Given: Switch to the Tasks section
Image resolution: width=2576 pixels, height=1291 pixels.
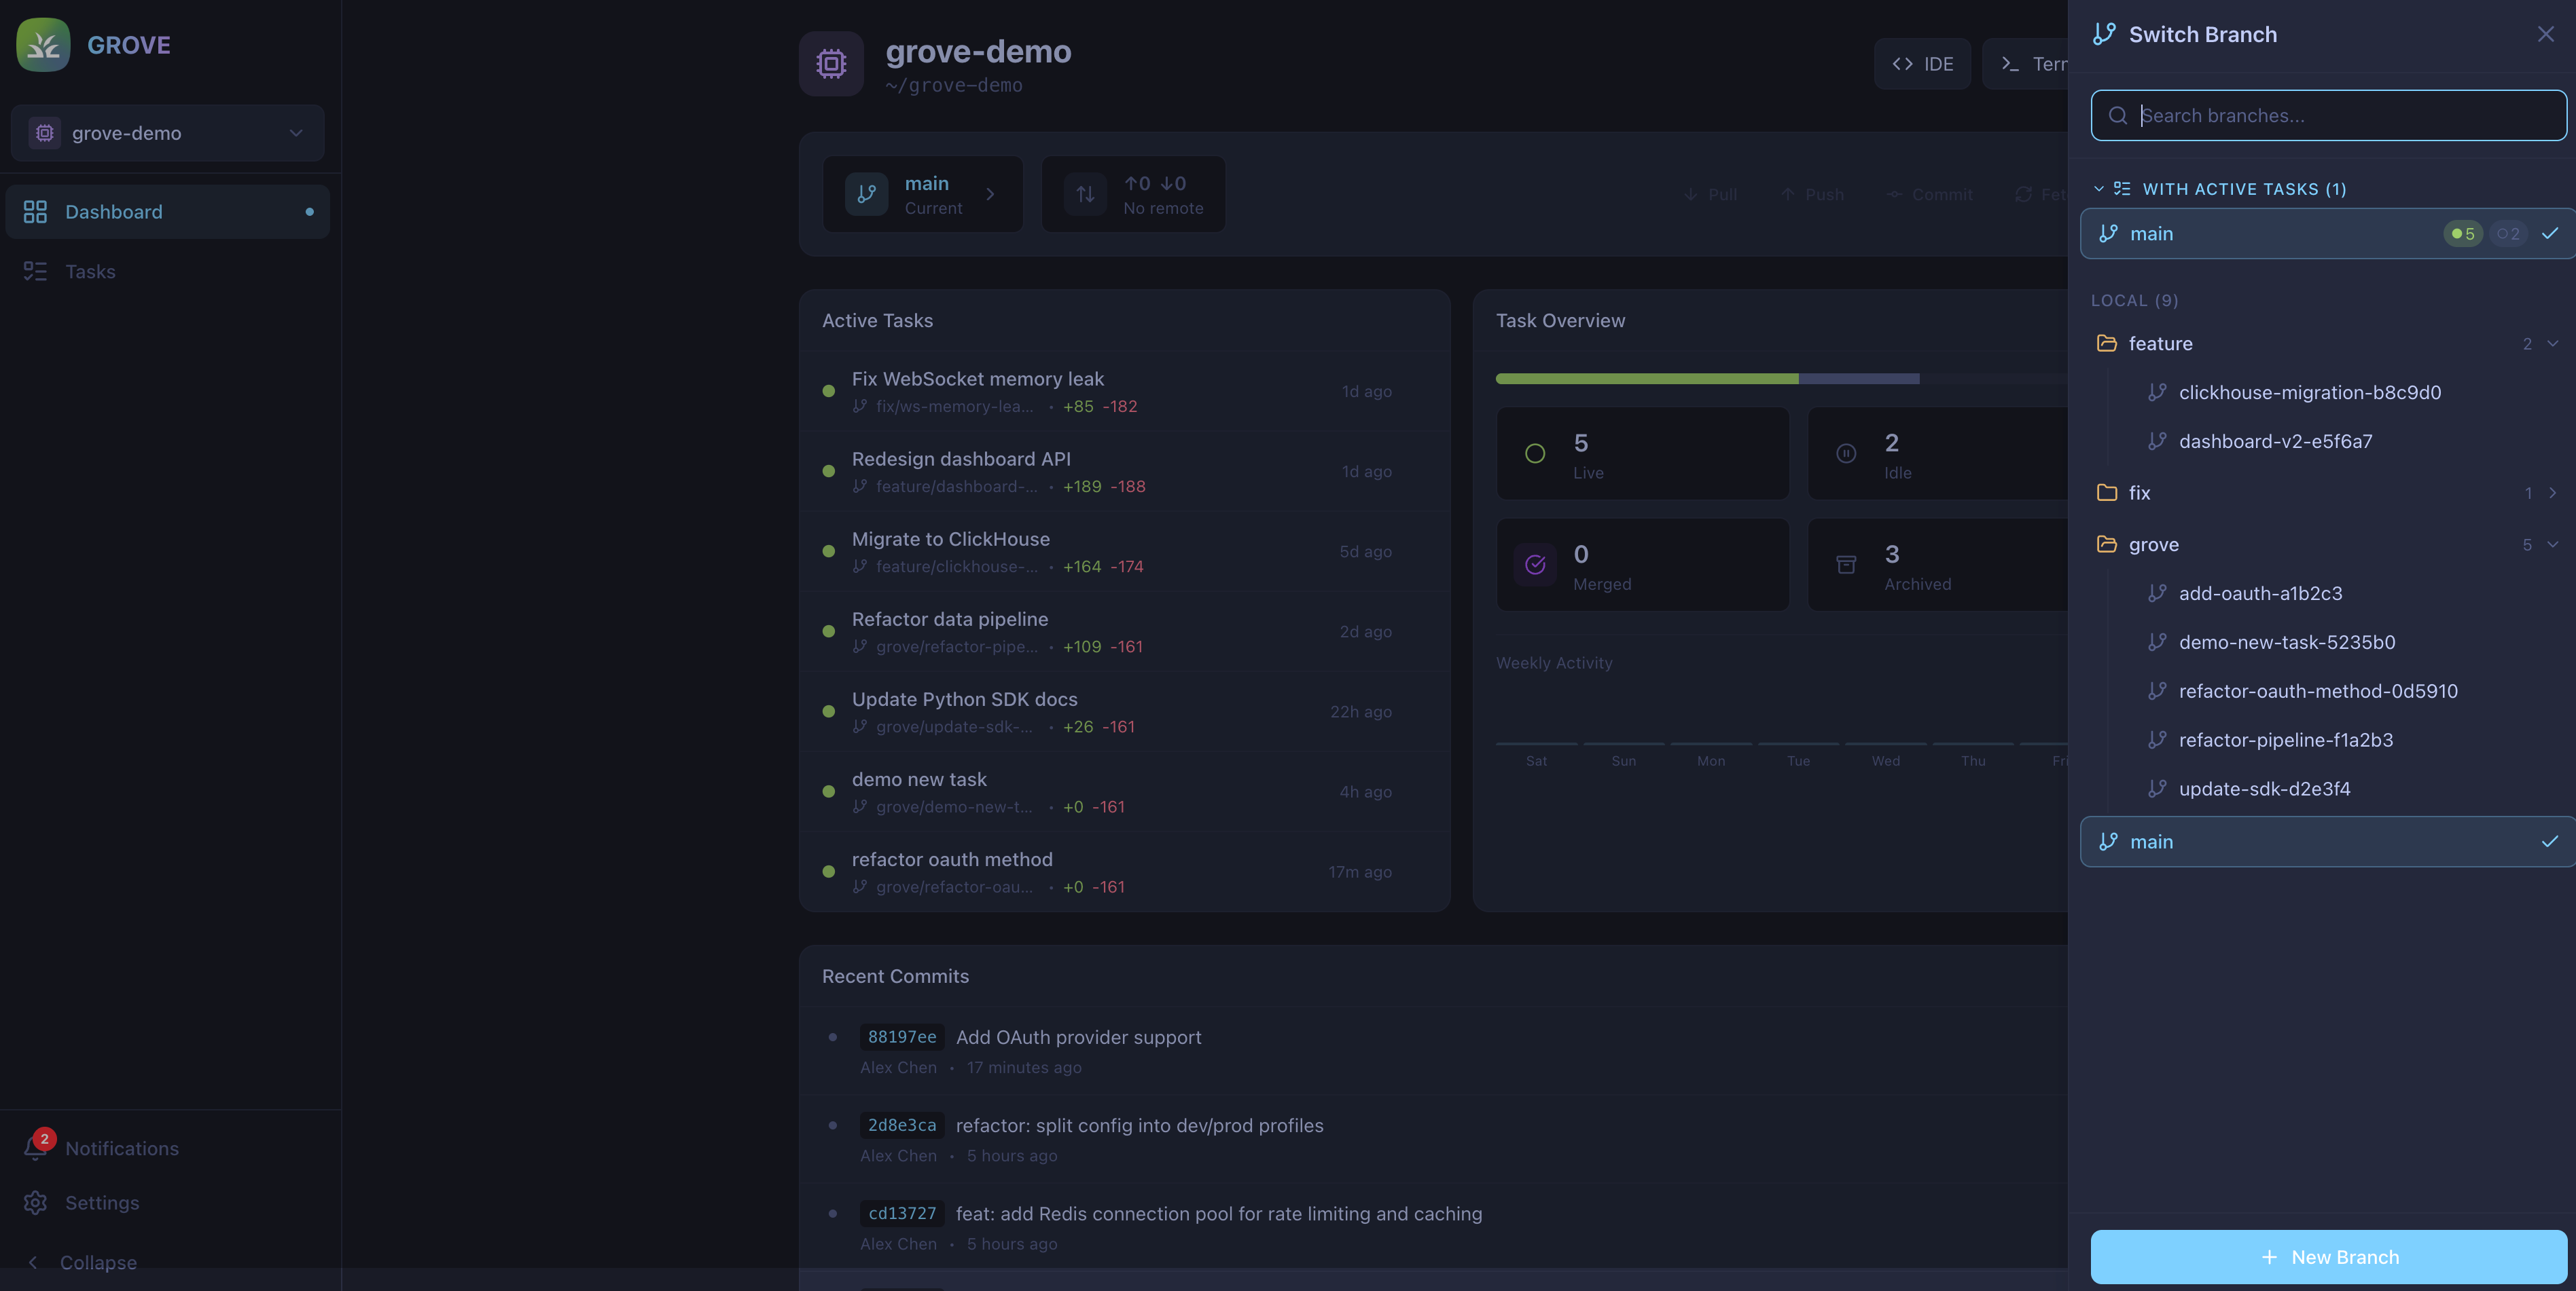Looking at the screenshot, I should (90, 271).
